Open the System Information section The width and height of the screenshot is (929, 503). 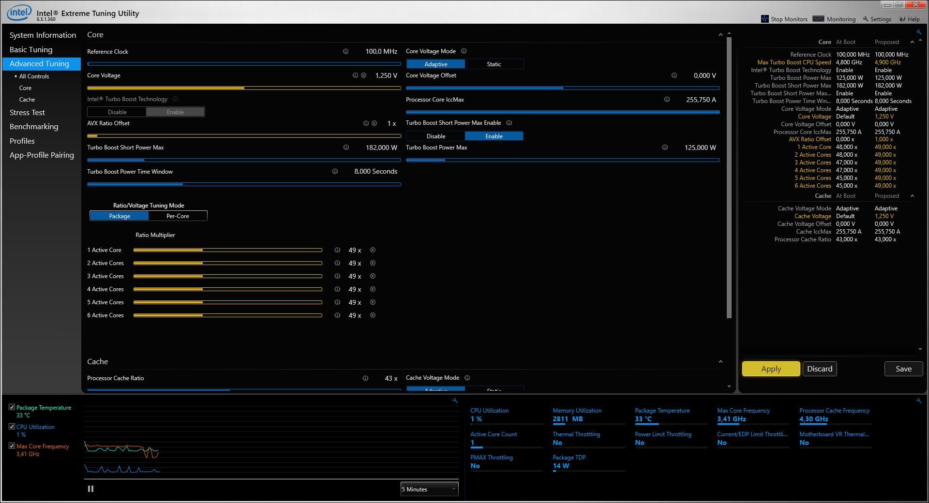(x=43, y=35)
